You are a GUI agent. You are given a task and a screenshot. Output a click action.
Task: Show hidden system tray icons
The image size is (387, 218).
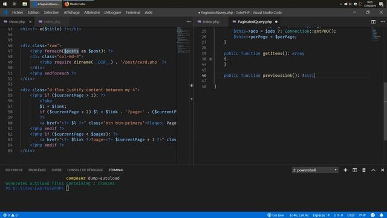click(341, 4)
